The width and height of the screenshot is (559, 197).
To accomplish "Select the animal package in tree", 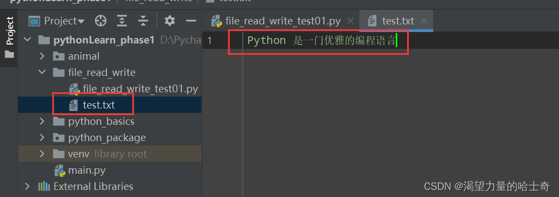I will coord(83,56).
